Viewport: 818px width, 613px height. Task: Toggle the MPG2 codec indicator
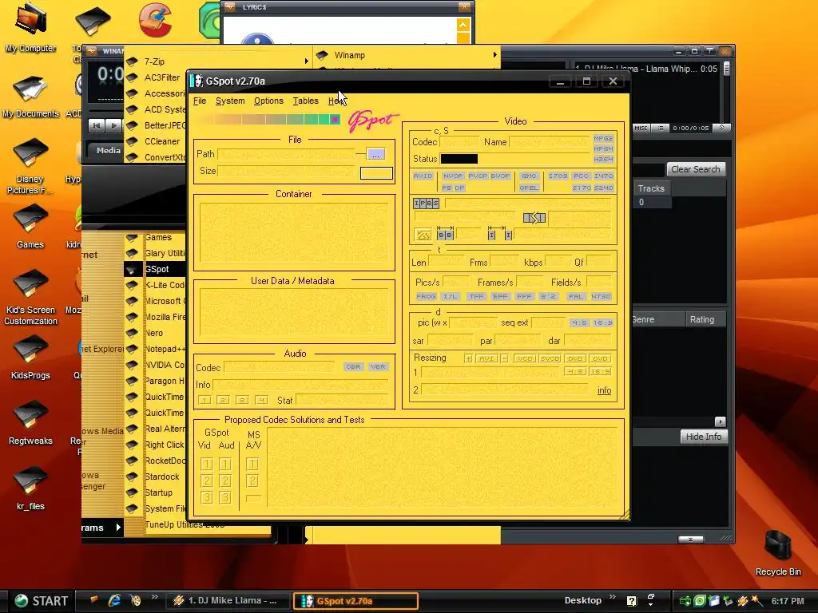click(603, 138)
